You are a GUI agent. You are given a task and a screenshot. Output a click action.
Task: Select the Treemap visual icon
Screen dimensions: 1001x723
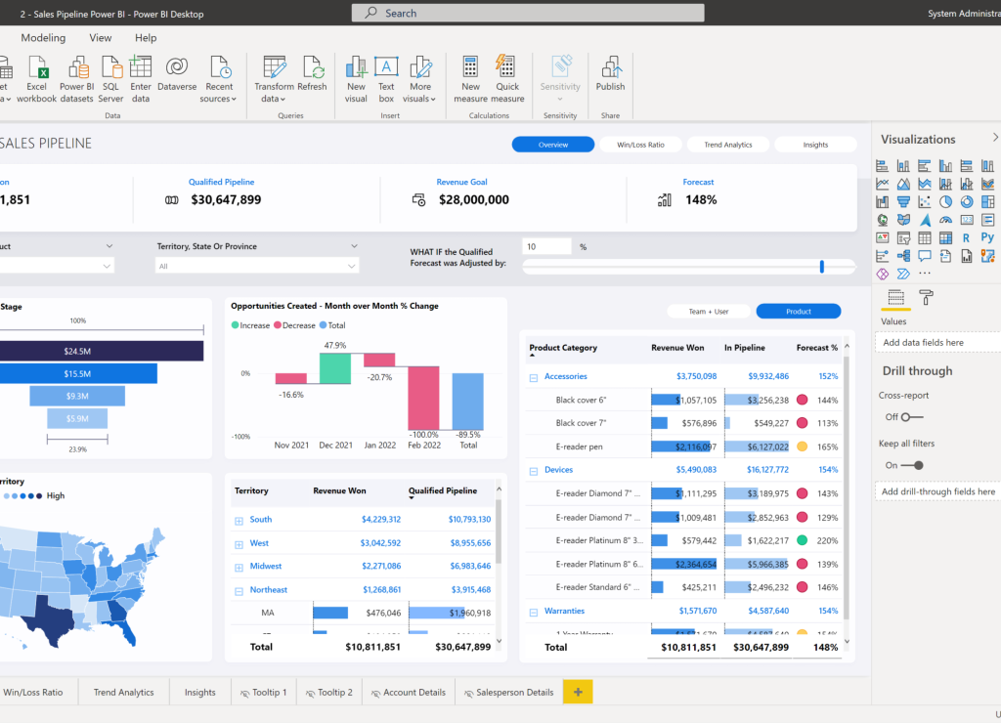pyautogui.click(x=987, y=202)
